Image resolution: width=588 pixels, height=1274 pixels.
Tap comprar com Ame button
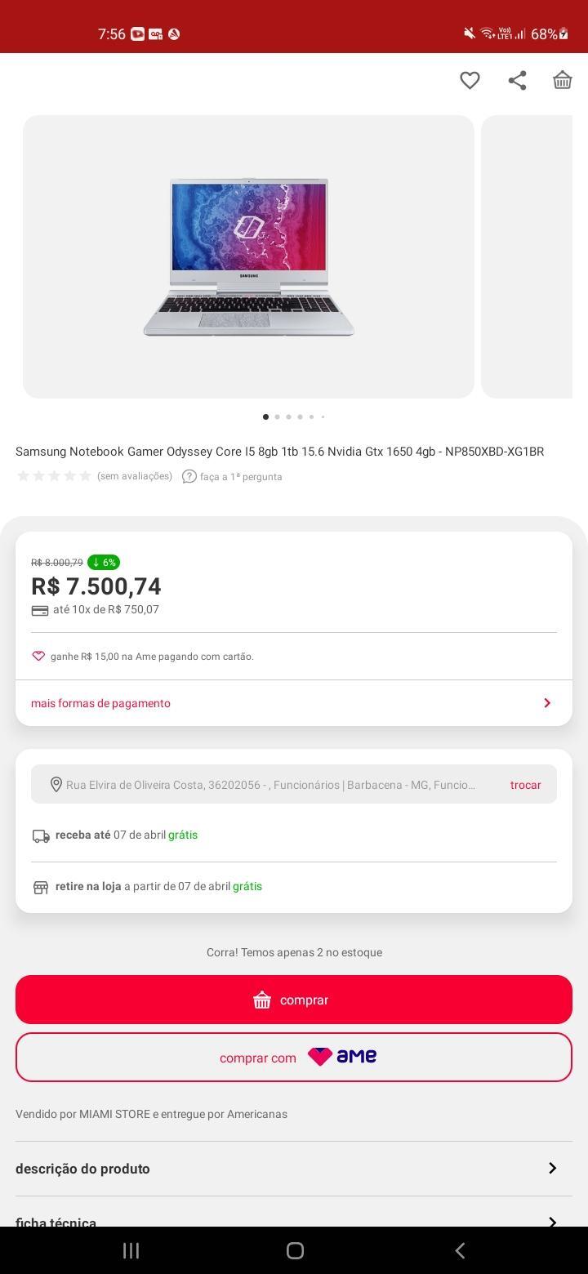click(x=294, y=1057)
